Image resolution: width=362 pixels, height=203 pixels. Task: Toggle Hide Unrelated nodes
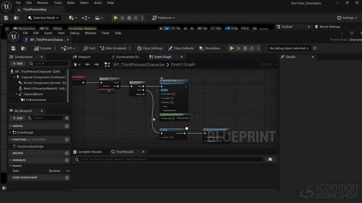113,48
